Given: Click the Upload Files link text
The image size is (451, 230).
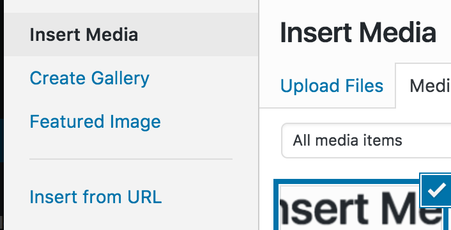Looking at the screenshot, I should [x=332, y=86].
